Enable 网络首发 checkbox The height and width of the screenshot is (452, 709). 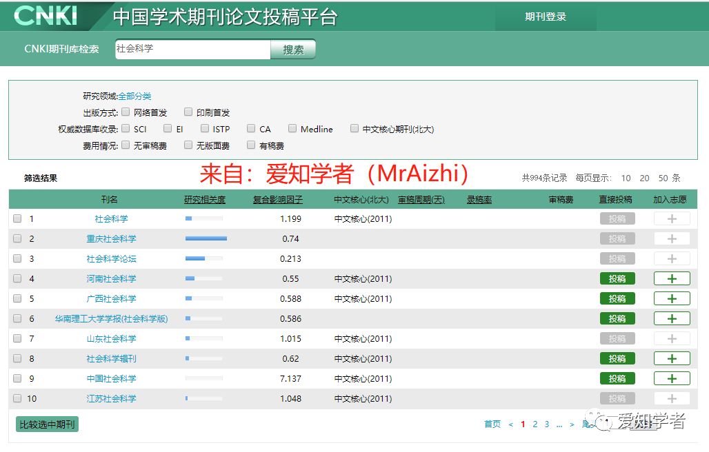pyautogui.click(x=126, y=112)
